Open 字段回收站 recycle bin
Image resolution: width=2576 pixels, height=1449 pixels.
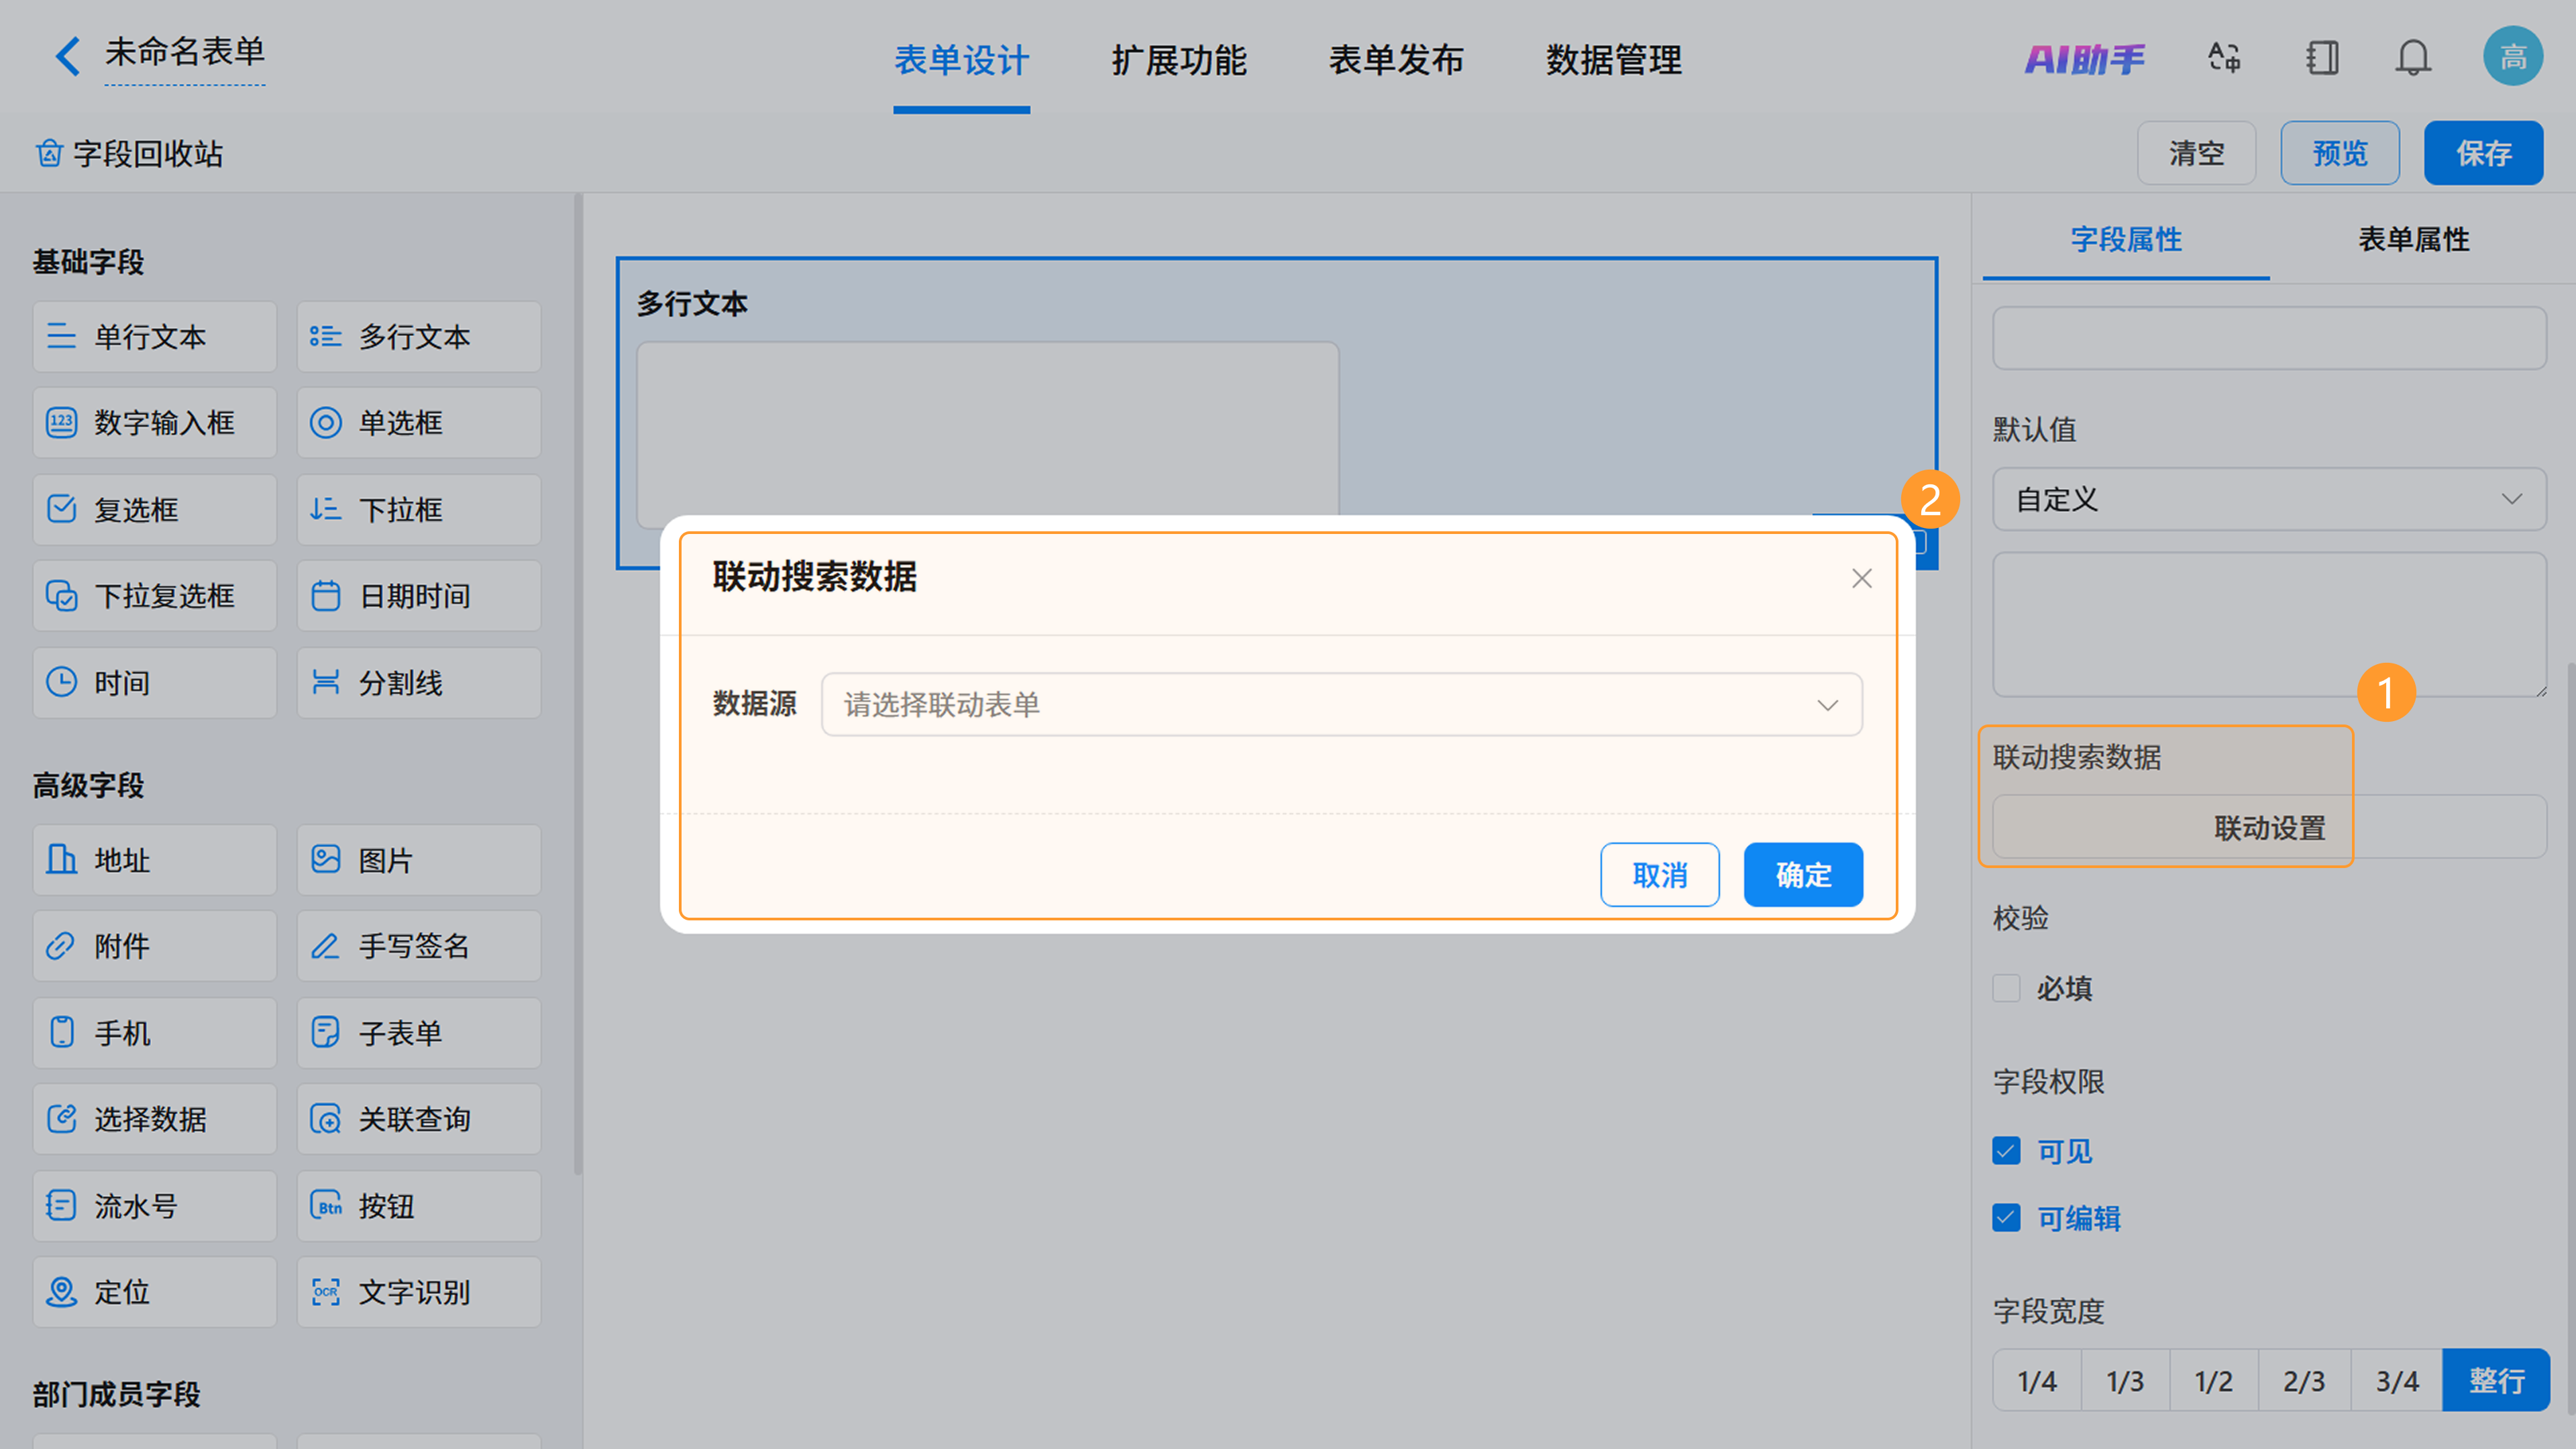(x=130, y=154)
